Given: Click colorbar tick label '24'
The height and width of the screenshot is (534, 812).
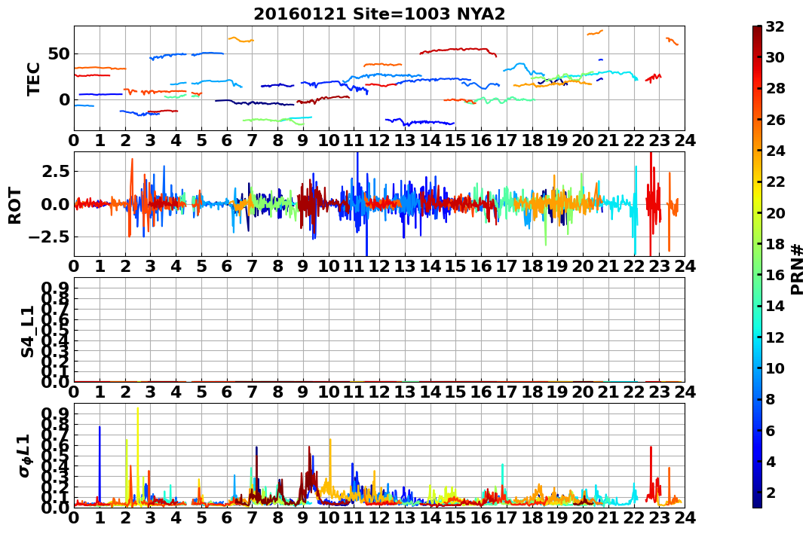Looking at the screenshot, I should coord(775,151).
